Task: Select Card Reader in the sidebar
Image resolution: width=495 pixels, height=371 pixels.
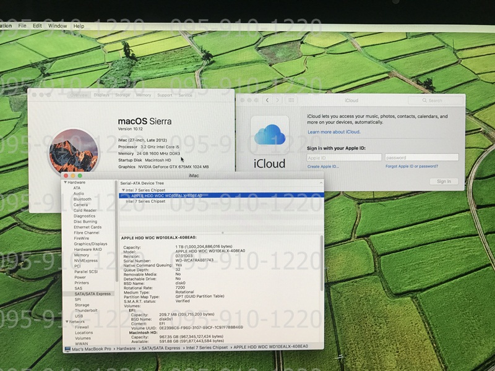Action: (x=85, y=210)
